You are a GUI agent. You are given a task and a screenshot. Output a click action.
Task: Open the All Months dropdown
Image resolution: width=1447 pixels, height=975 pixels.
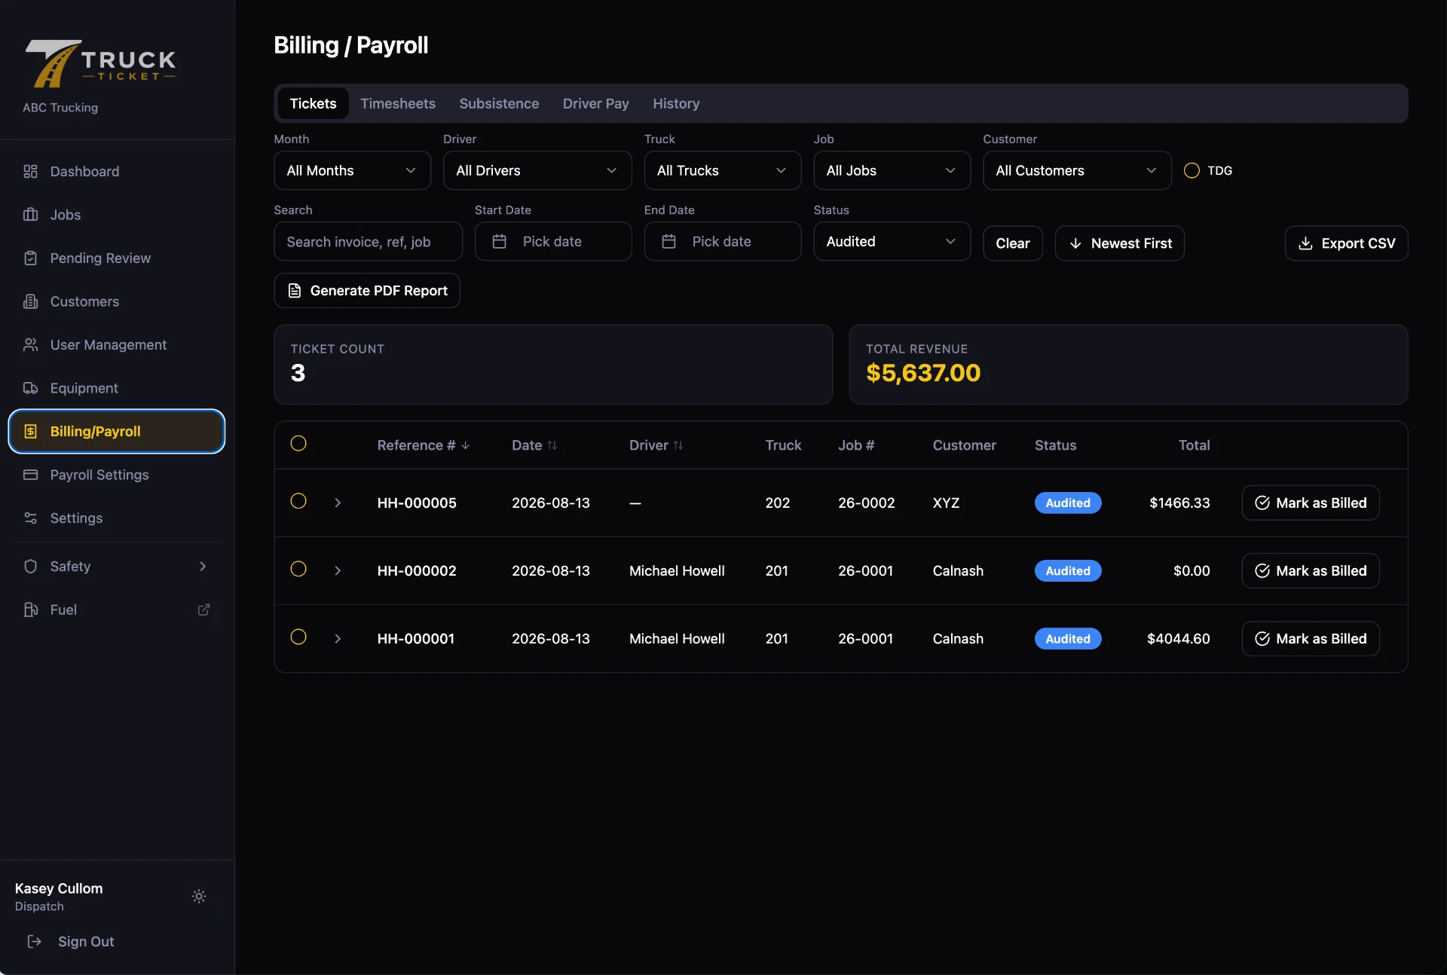pos(352,170)
